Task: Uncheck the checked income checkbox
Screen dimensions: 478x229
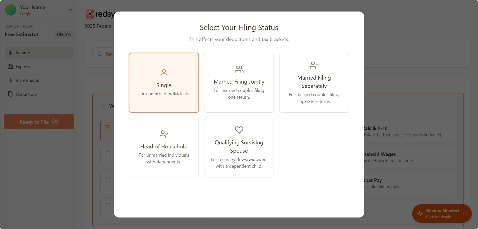Action: [107, 128]
